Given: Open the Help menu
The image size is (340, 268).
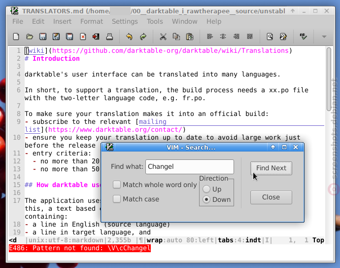Looking at the screenshot, I should [214, 22].
